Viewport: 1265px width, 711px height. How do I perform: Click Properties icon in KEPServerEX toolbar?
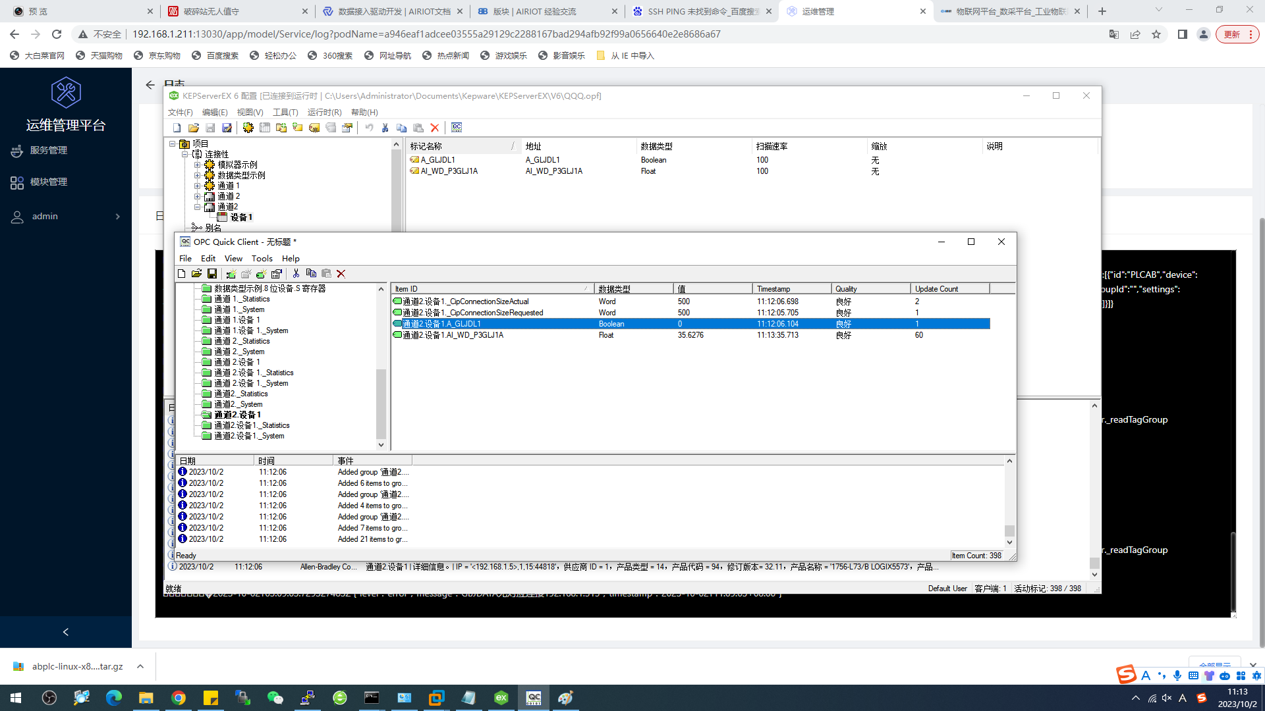click(347, 128)
